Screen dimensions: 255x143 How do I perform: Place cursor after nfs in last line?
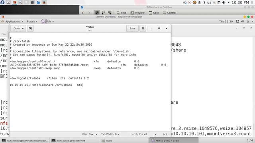click(x=82, y=85)
